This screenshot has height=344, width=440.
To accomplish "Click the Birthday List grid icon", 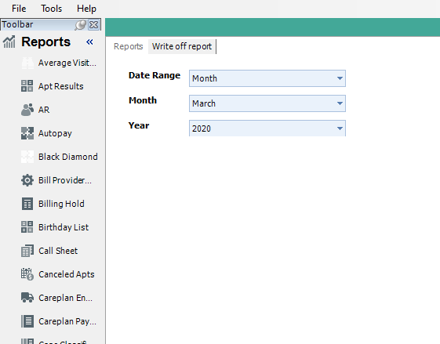I will click(x=27, y=227).
